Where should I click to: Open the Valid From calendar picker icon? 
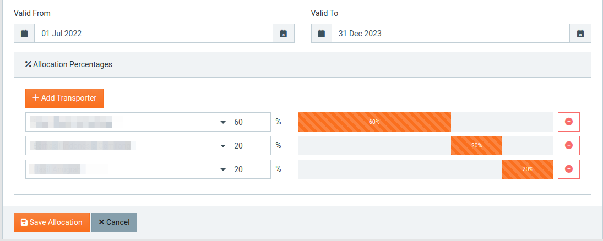tap(24, 34)
